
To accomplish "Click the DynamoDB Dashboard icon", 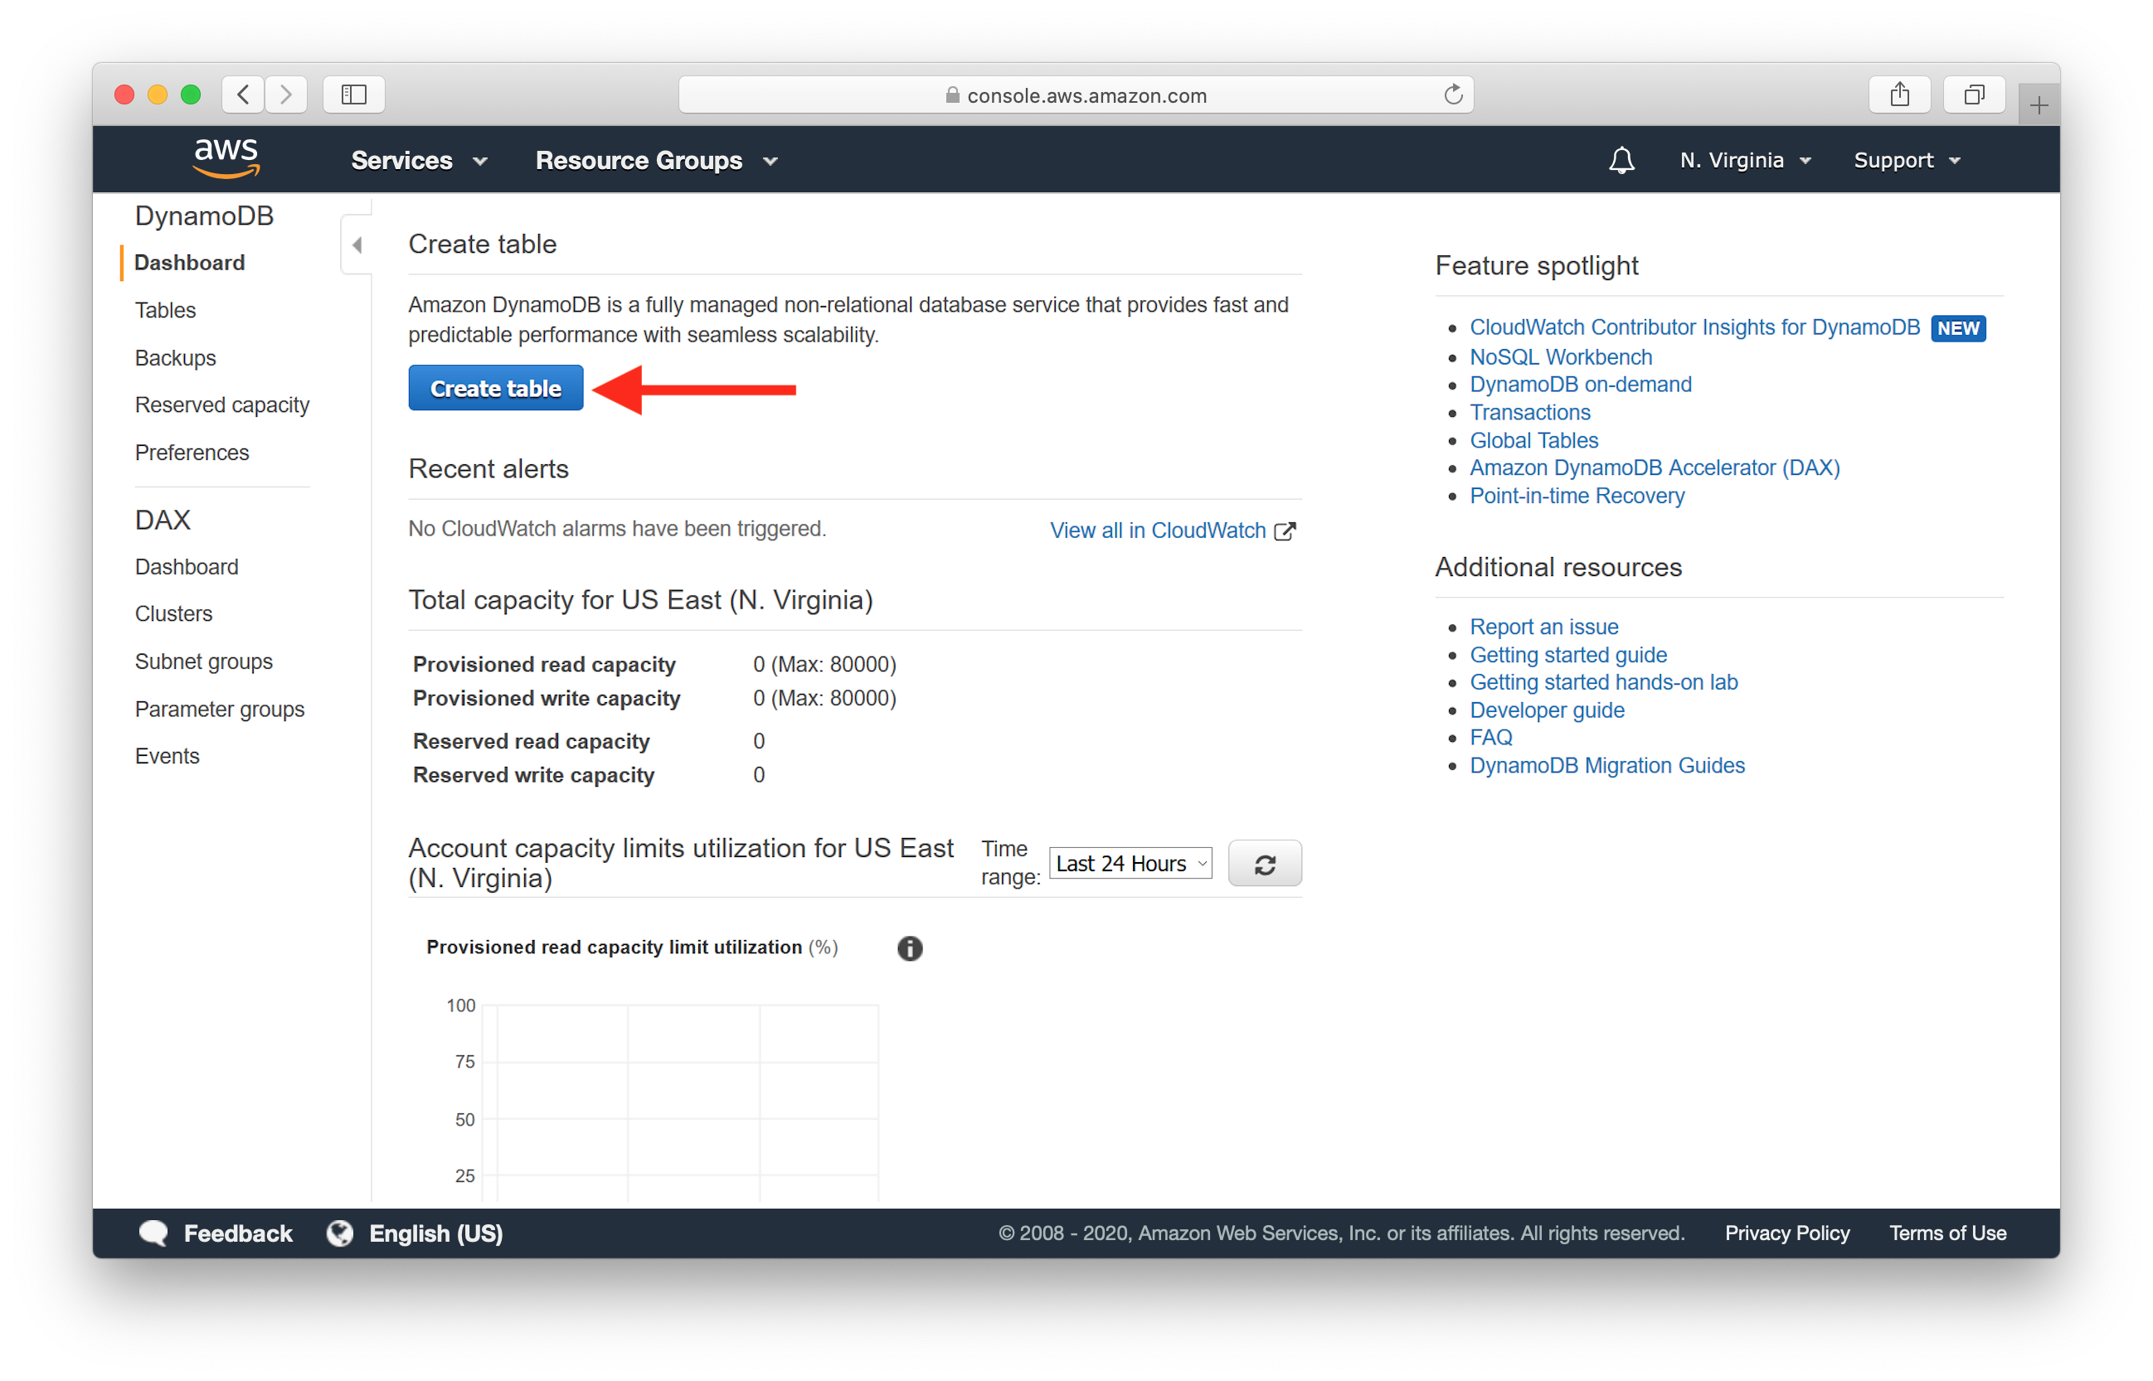I will click(x=188, y=262).
